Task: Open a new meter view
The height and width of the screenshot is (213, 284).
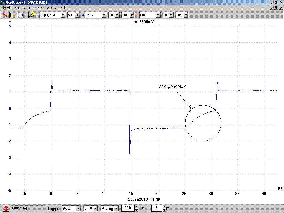Action: click(21, 15)
